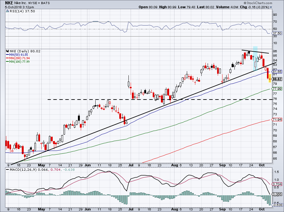Click the Sep label on upper date axis
Image resolution: width=284 pixels, height=212 pixels.
tap(222, 165)
